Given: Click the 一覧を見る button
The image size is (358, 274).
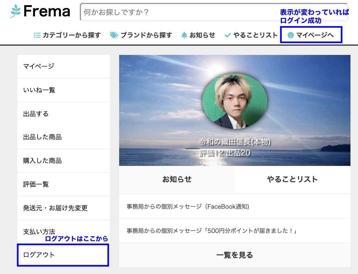Looking at the screenshot, I should pyautogui.click(x=234, y=255).
